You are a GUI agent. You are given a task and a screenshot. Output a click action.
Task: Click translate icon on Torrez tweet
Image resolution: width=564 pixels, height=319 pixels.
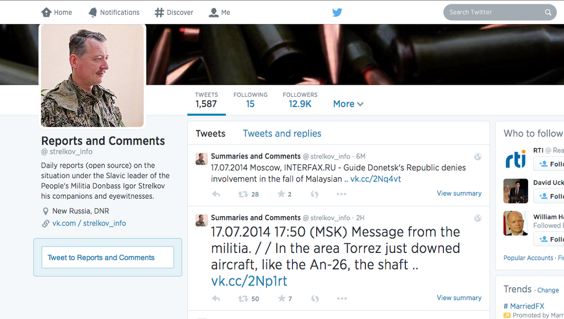[x=315, y=299]
